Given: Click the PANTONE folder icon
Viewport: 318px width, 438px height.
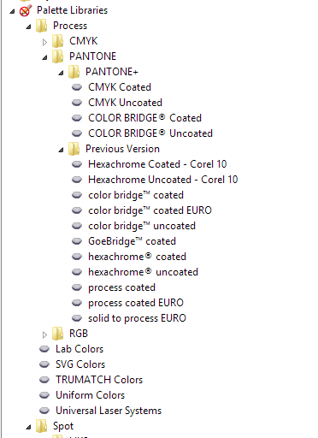Looking at the screenshot, I should pos(58,56).
